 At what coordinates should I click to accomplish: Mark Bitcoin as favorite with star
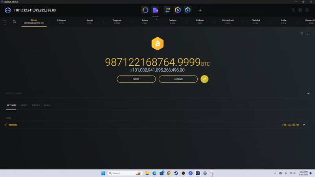pos(302,33)
